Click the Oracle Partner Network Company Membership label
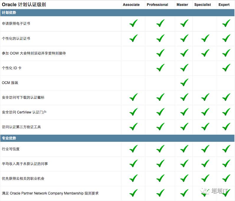Image resolution: width=235 pixels, height=201 pixels. (50, 193)
